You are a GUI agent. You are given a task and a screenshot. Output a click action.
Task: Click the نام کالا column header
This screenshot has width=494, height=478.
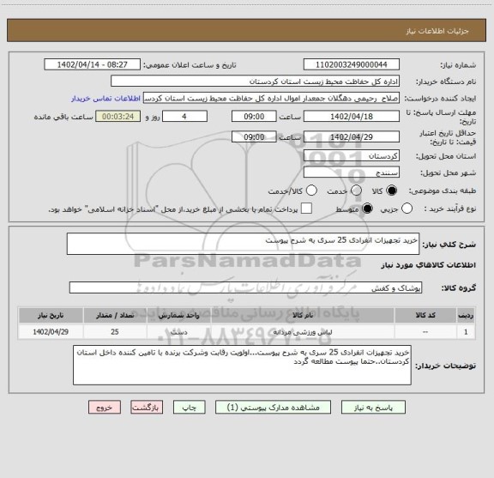(303, 315)
